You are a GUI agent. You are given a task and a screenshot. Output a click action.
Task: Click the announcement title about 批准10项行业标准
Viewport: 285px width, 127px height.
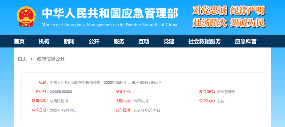coord(105,83)
